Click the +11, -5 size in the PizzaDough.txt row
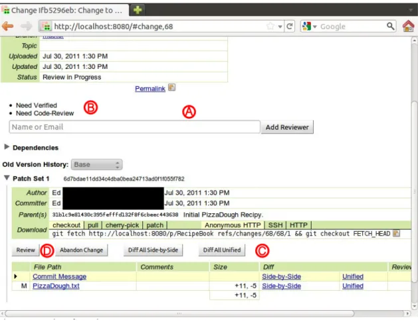The height and width of the screenshot is (322, 418). [x=245, y=286]
